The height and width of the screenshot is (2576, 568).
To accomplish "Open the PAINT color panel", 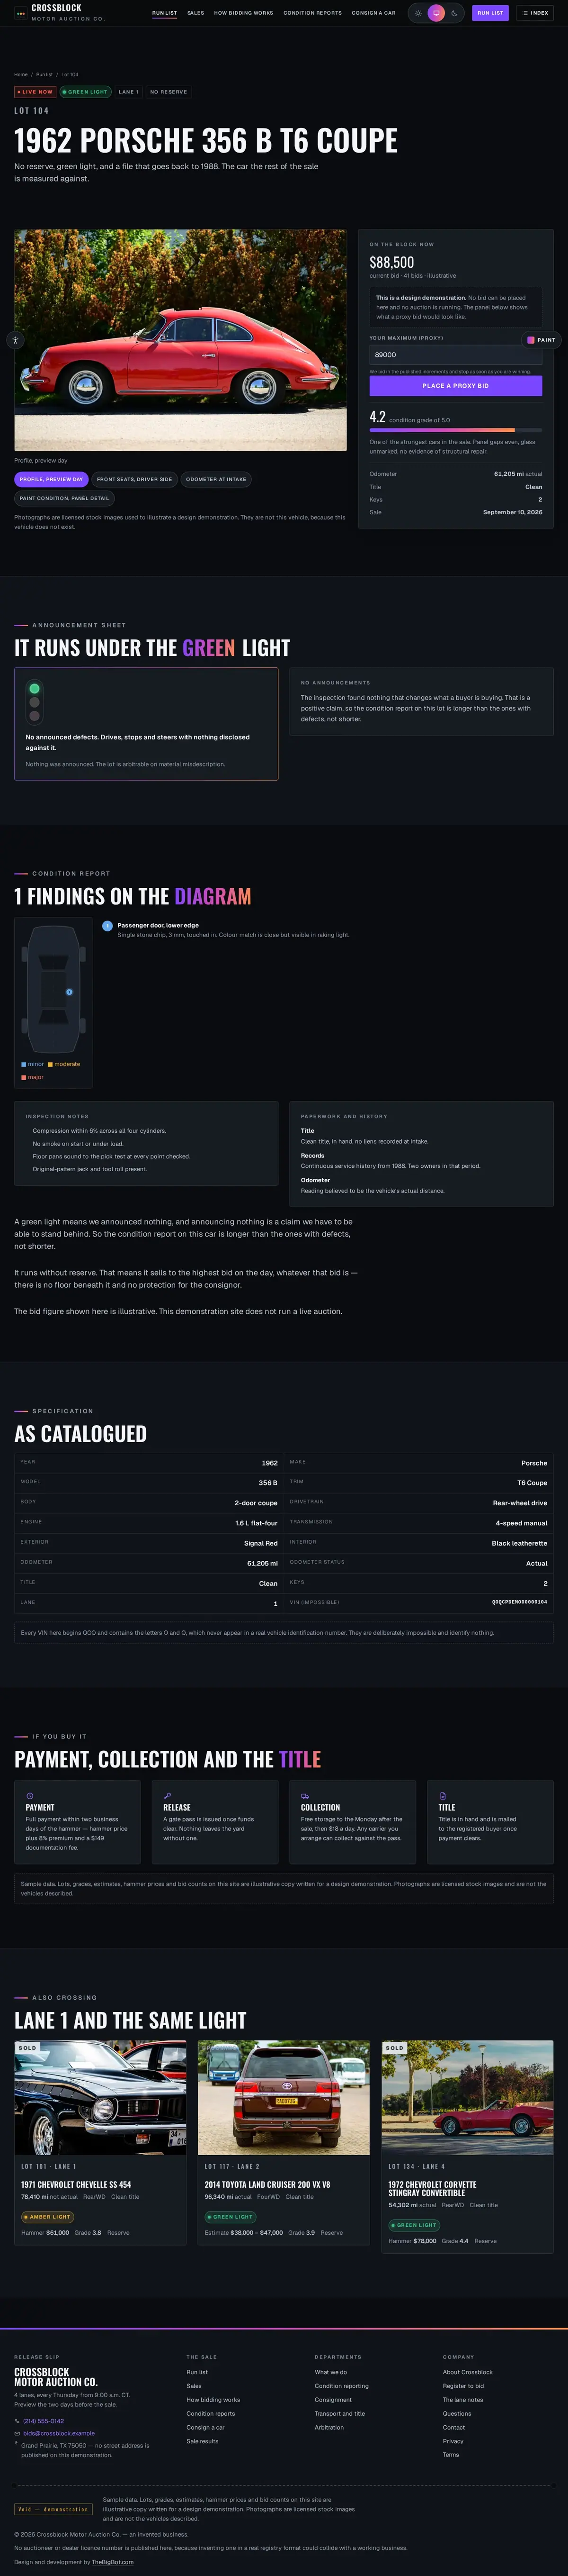I will (x=541, y=340).
